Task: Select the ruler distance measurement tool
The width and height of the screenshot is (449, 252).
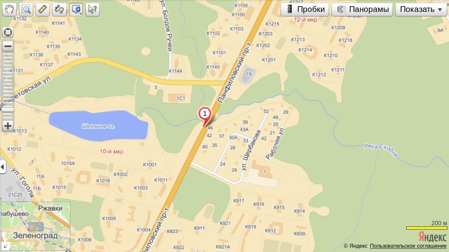Action: 42,9
